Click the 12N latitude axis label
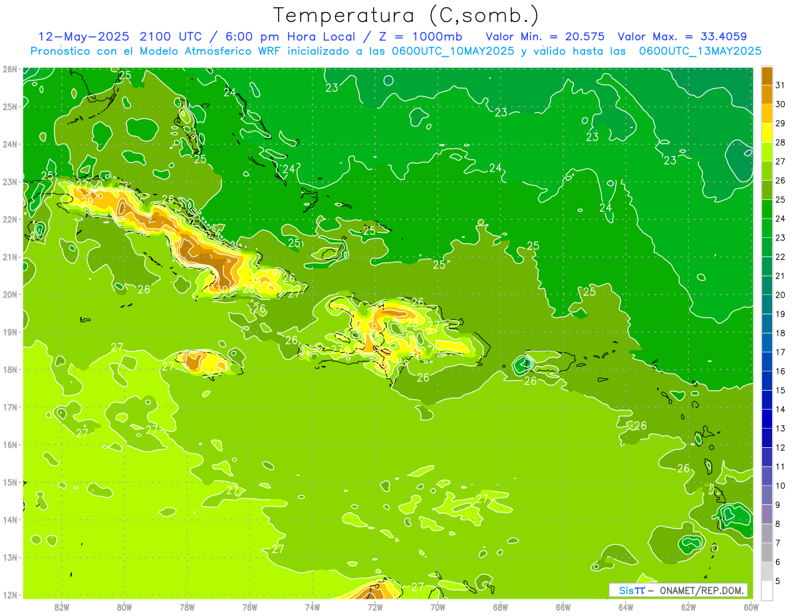 pos(9,595)
